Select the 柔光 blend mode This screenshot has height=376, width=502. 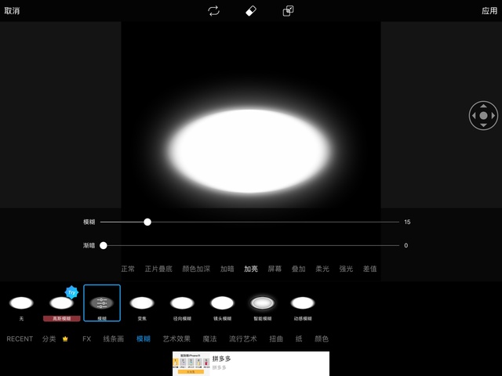click(x=322, y=269)
